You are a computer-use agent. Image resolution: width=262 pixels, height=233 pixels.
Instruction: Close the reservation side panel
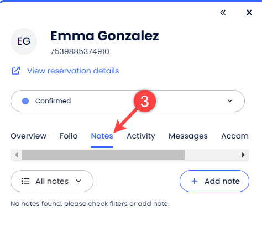click(x=249, y=13)
